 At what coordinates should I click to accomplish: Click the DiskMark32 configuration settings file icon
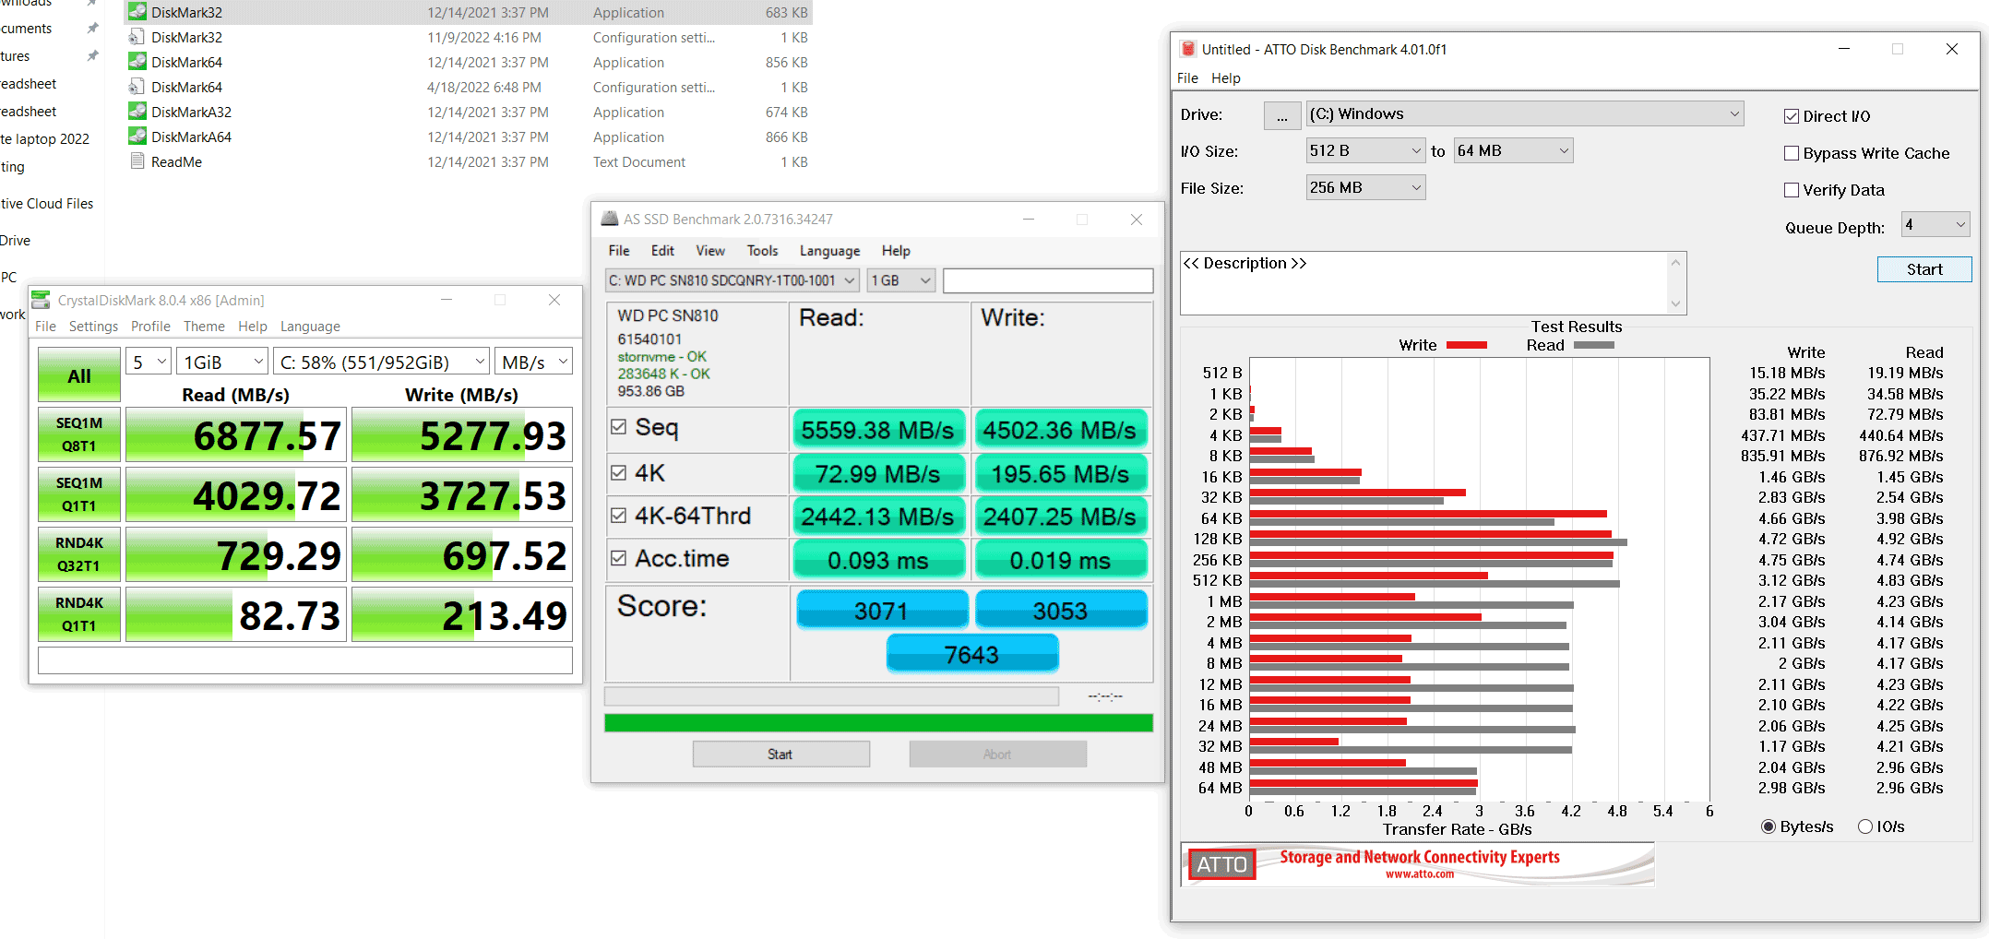(x=137, y=37)
